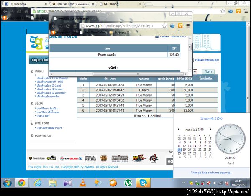Click the volume speaker tray icon

(x=215, y=183)
